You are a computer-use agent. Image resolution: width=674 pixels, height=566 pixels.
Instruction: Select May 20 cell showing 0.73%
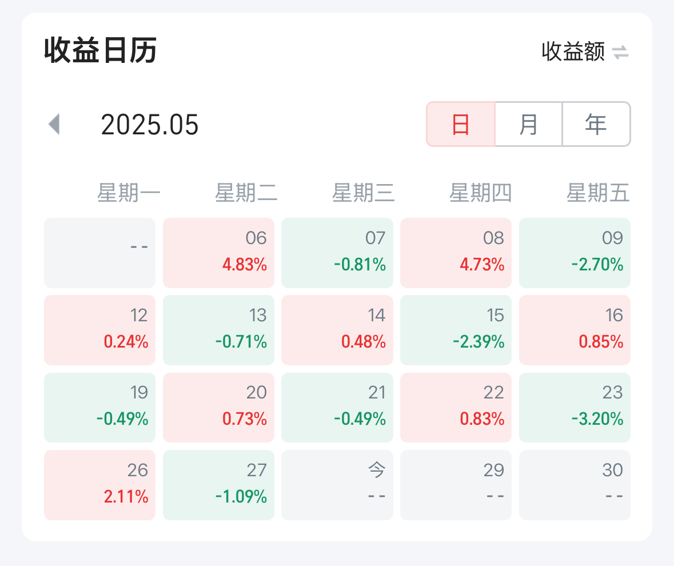tap(219, 408)
